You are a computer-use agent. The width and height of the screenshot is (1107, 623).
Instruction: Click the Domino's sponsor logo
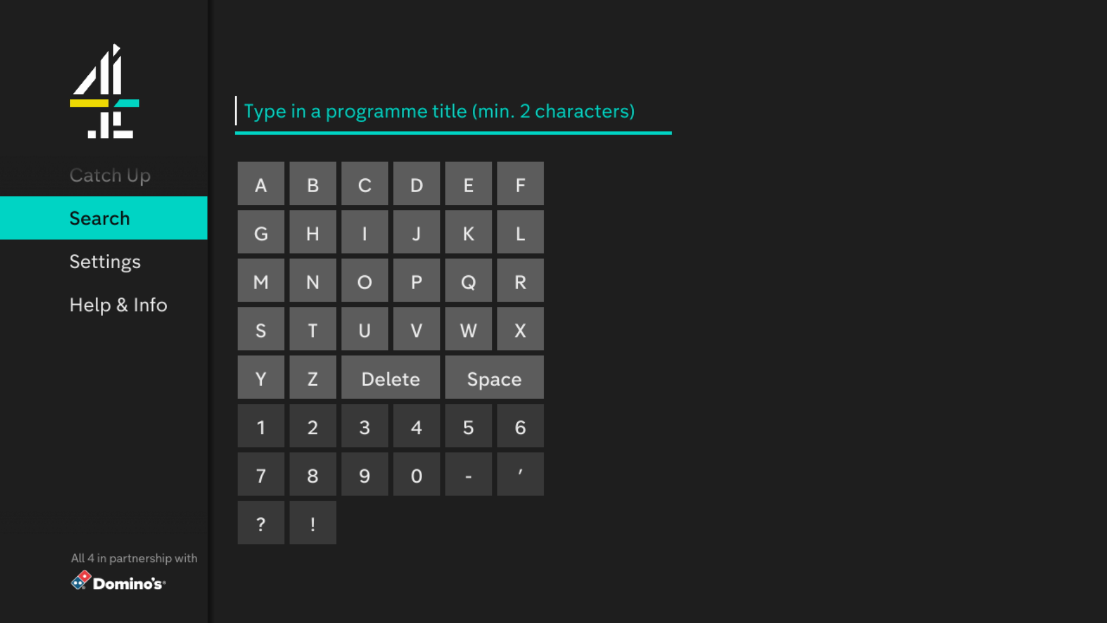[118, 581]
